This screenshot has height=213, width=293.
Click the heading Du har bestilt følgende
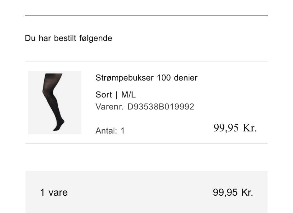[x=68, y=38]
